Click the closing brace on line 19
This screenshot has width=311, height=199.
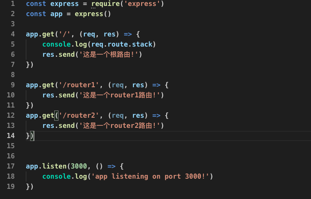coord(28,186)
